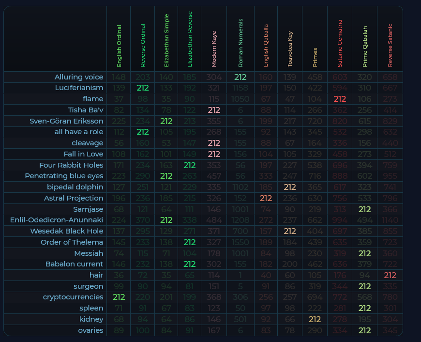This screenshot has height=342, width=421.
Task: Select the Satanic Gematria column header
Action: click(340, 44)
